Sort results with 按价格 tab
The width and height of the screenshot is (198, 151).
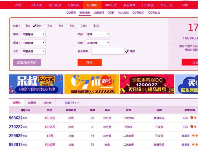pos(48,103)
